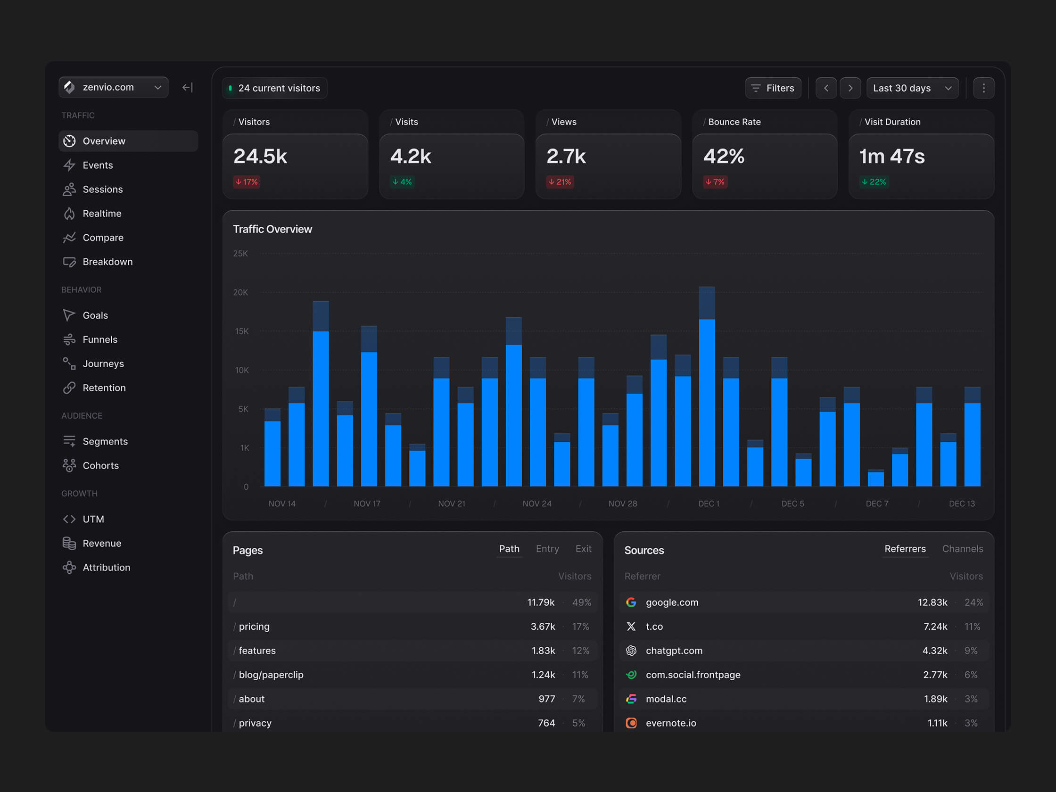Viewport: 1056px width, 792px height.
Task: Open the three-dot more options menu
Action: 983,88
